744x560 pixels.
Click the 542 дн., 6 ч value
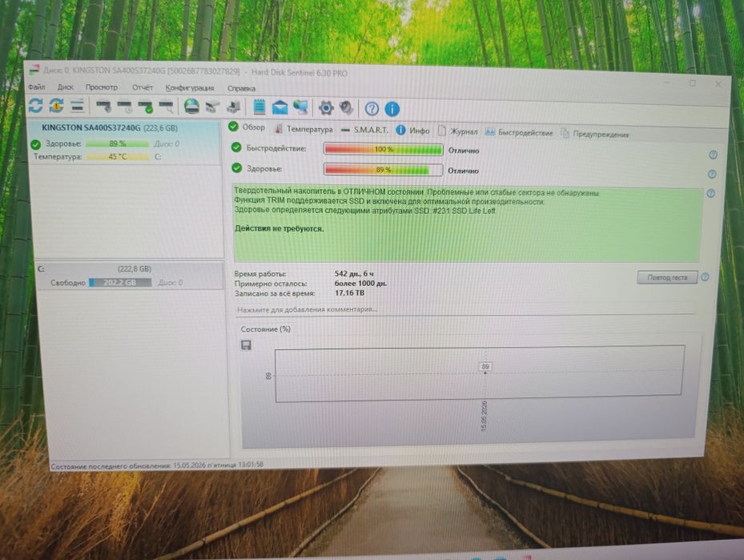[354, 274]
